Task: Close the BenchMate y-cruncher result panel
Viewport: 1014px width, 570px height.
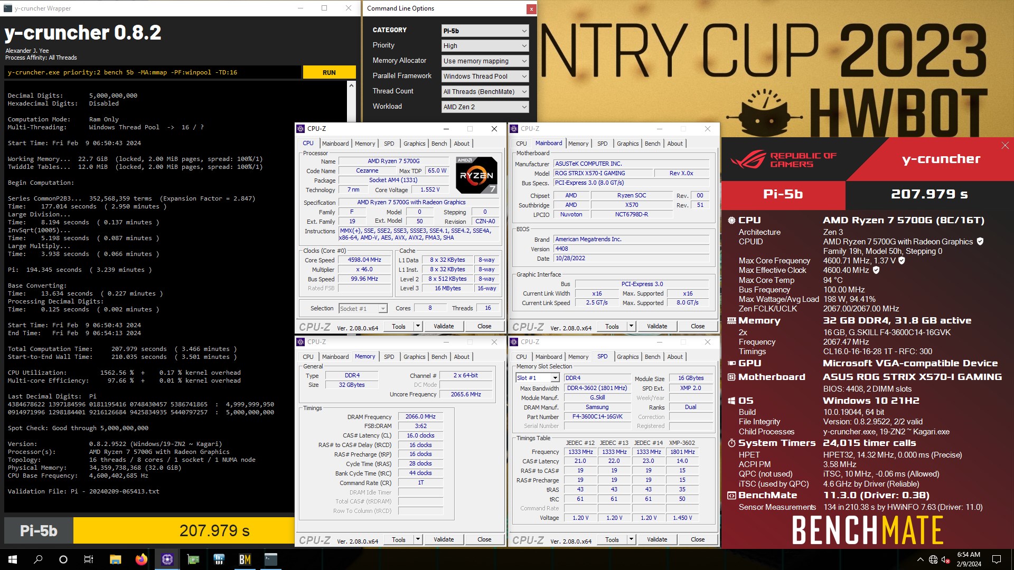Action: [1004, 146]
